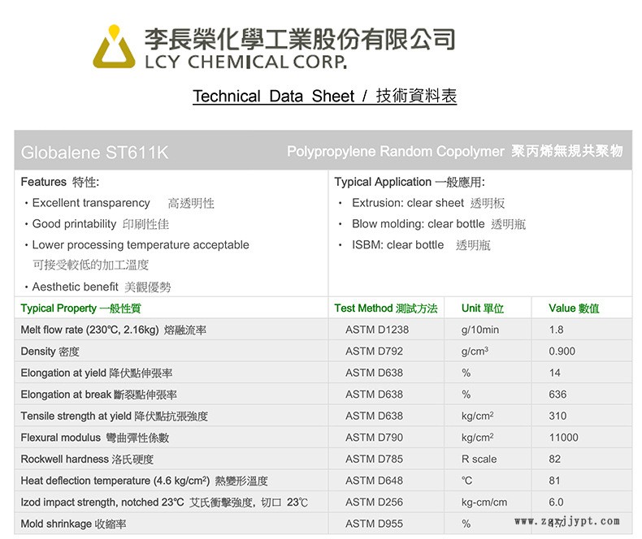Click 'ASTM D785' test method cell
The width and height of the screenshot is (642, 539).
(x=374, y=459)
